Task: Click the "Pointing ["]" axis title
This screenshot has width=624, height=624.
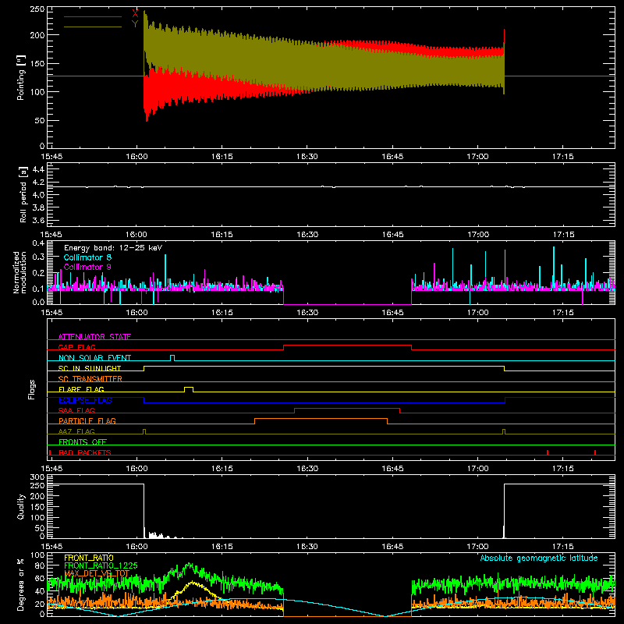Action: pyautogui.click(x=21, y=77)
